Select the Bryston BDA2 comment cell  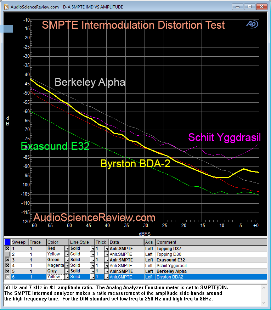click(x=211, y=277)
